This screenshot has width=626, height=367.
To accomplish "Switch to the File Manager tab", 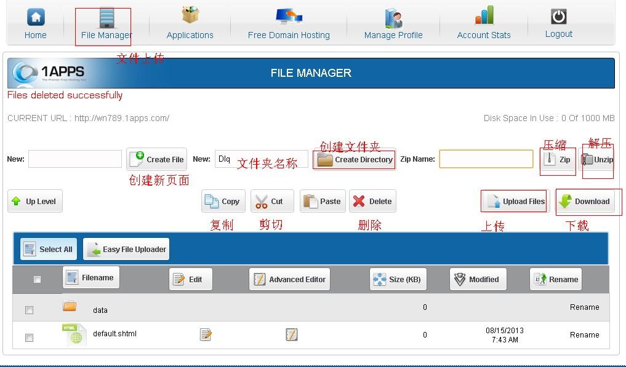I will click(106, 25).
